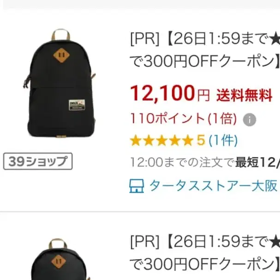Open the second [PR] product title
This screenshot has height=280, width=280.
click(x=205, y=253)
